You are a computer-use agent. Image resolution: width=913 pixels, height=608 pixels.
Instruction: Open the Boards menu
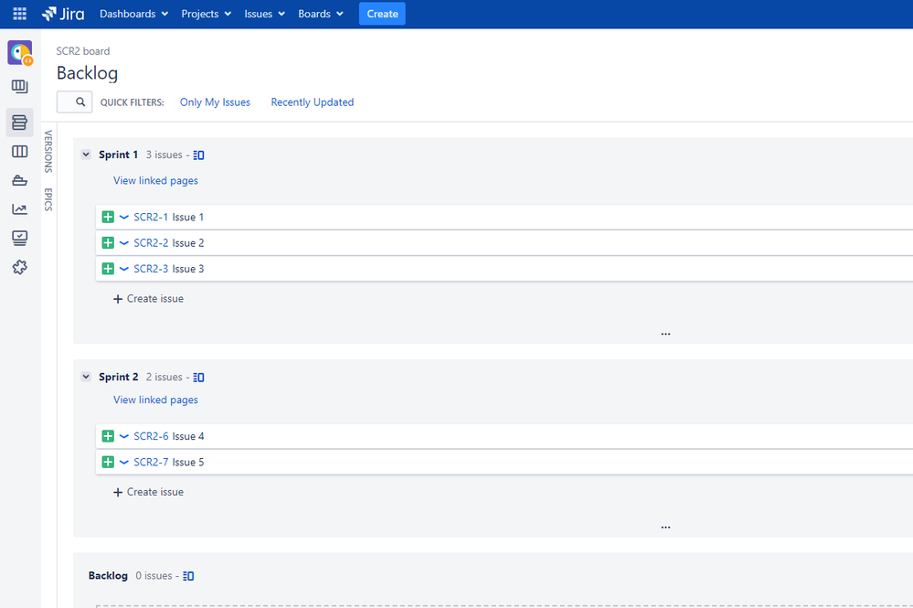320,14
